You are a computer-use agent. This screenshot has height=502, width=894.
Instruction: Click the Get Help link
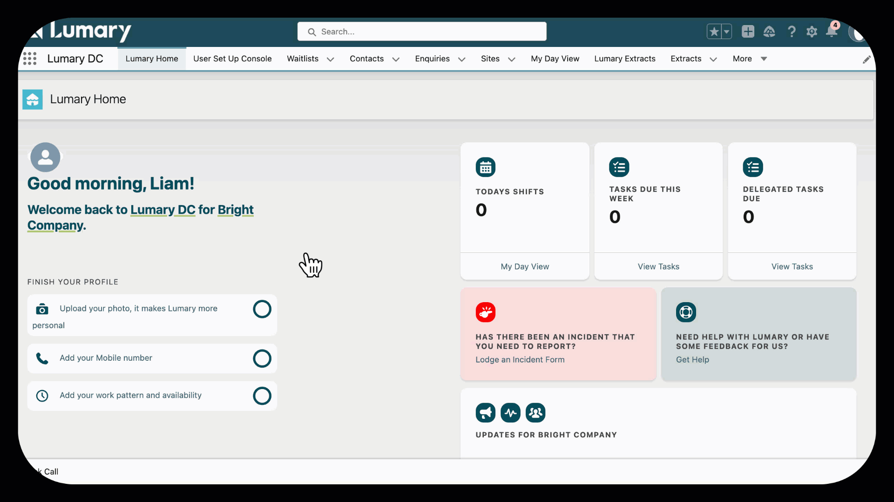click(692, 360)
